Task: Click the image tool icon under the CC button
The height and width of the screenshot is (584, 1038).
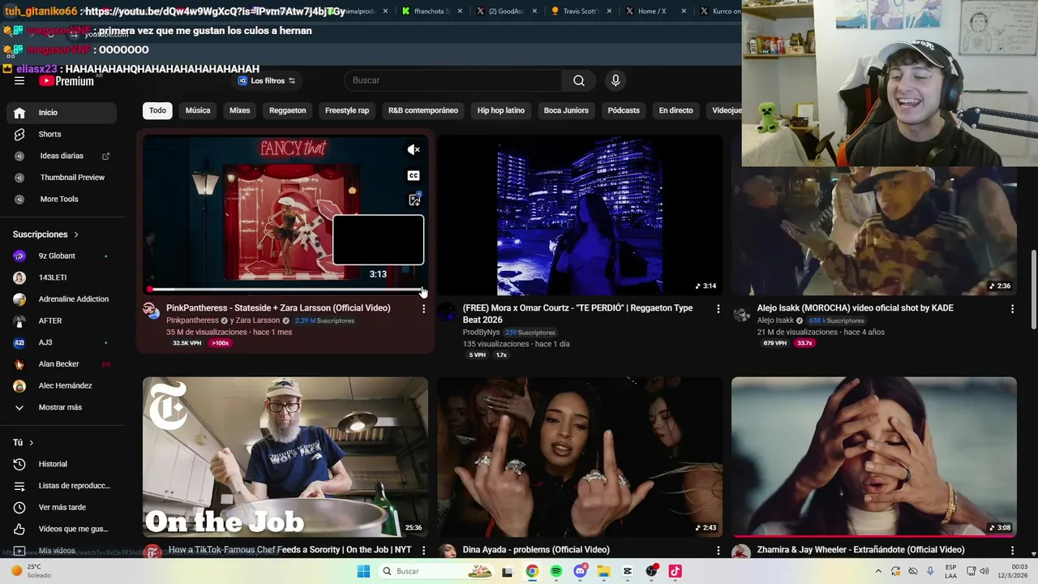Action: click(414, 200)
